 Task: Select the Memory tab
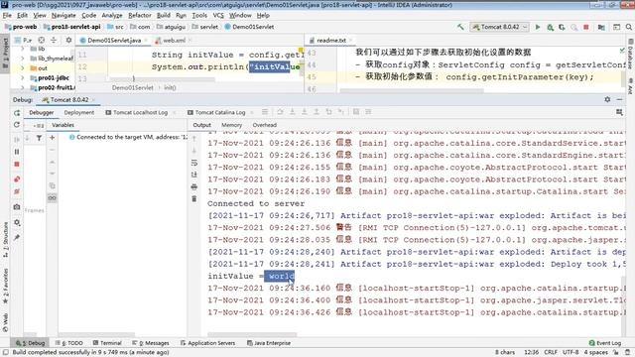231,125
